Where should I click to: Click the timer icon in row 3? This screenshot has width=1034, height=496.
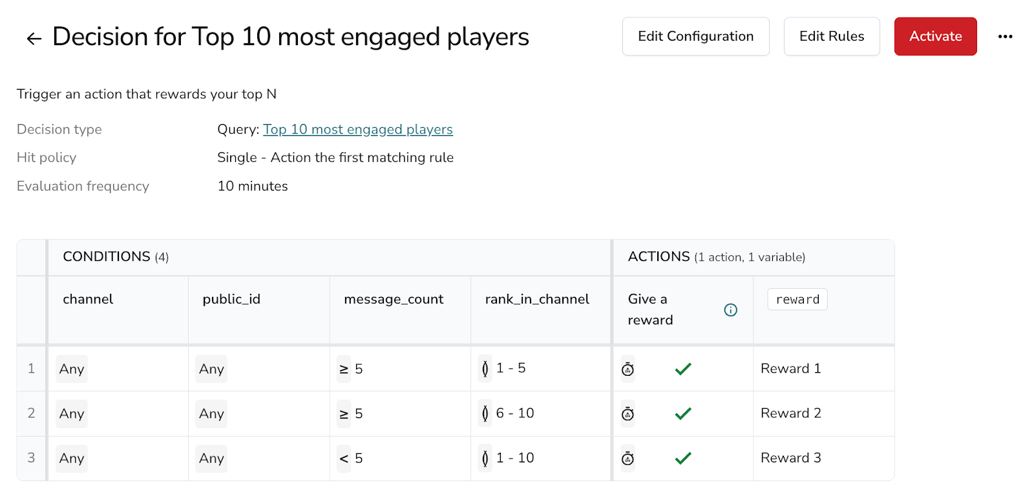(628, 459)
